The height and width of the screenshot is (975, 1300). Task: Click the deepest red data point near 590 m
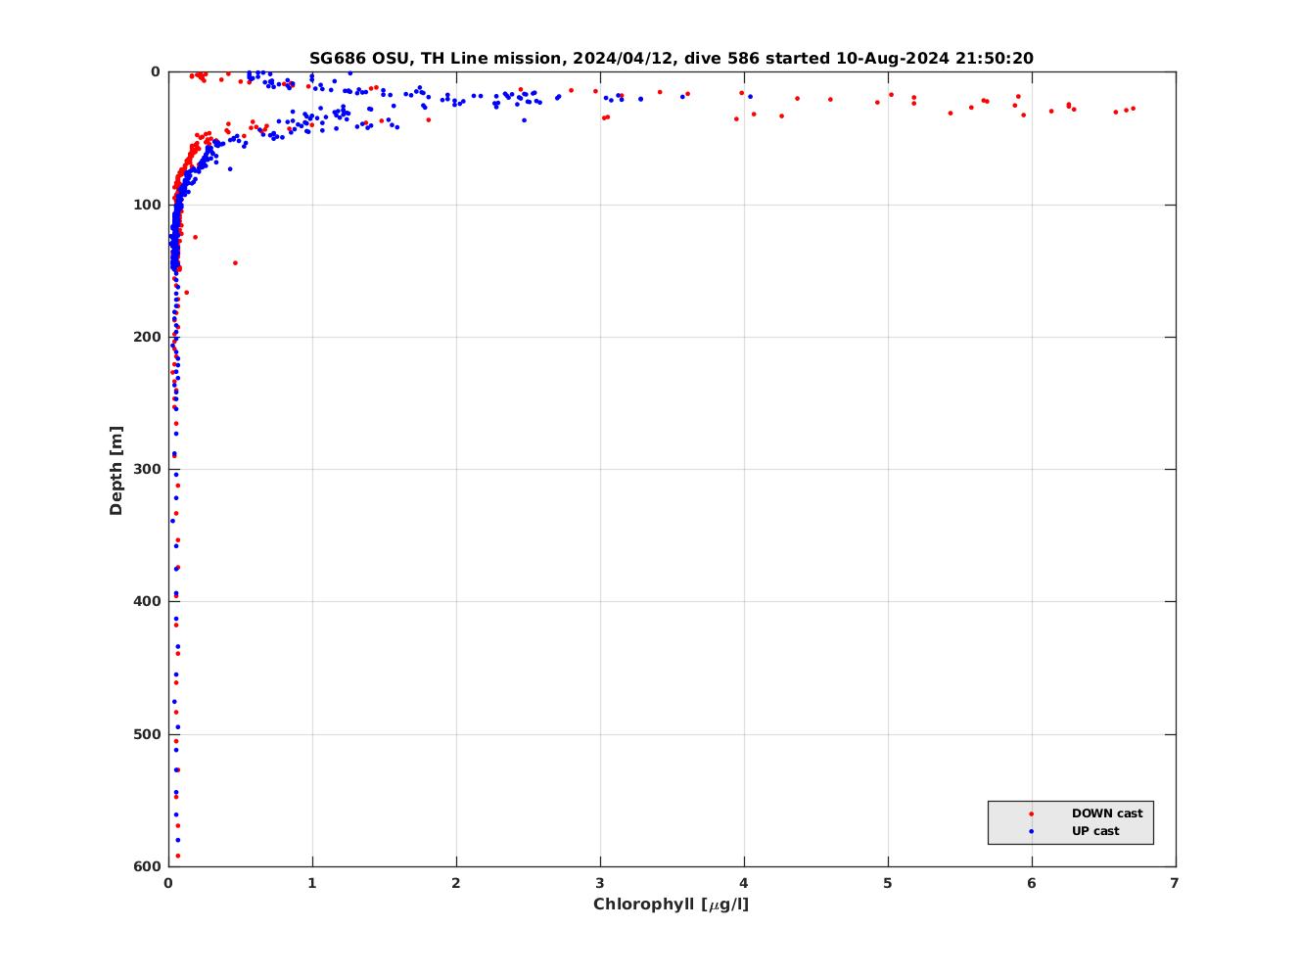pos(177,856)
